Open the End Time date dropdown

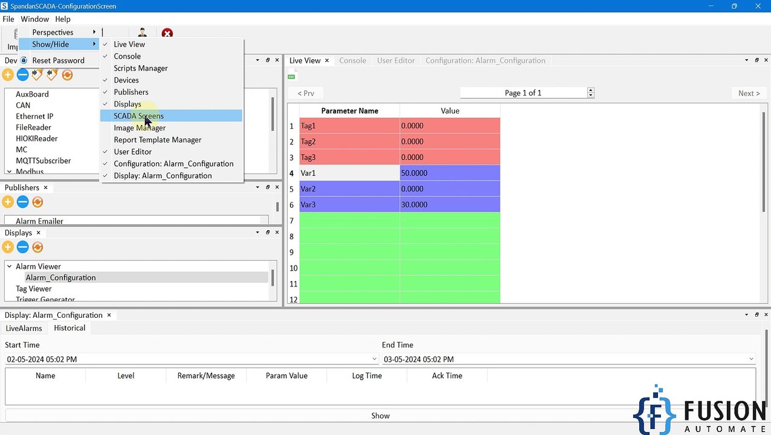pyautogui.click(x=751, y=359)
